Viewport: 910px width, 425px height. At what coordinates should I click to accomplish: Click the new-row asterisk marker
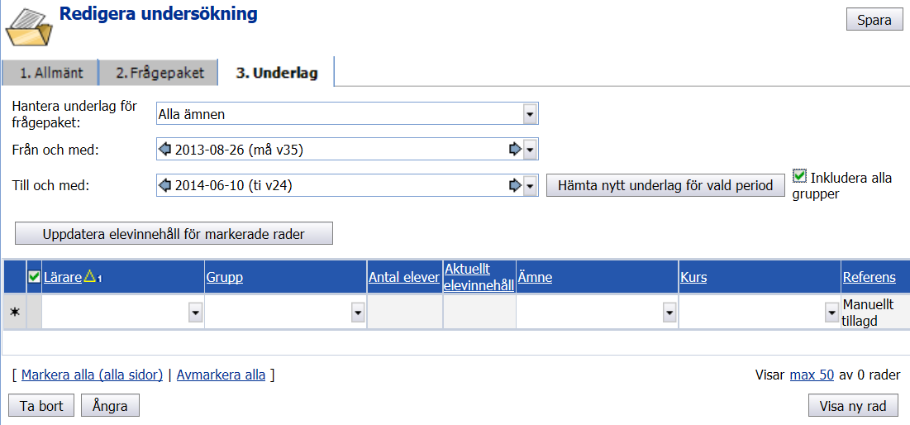15,313
